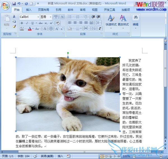The image size is (168, 159).
Task: Switch to the 视图 (View) tab
Action: pos(95,10)
